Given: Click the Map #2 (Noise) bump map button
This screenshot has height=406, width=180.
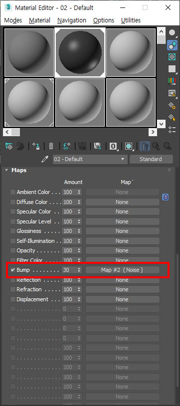Looking at the screenshot, I should [x=122, y=270].
